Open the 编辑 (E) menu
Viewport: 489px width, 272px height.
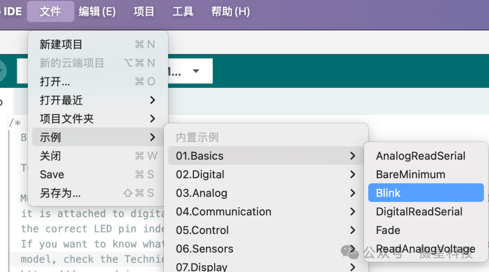(x=97, y=11)
